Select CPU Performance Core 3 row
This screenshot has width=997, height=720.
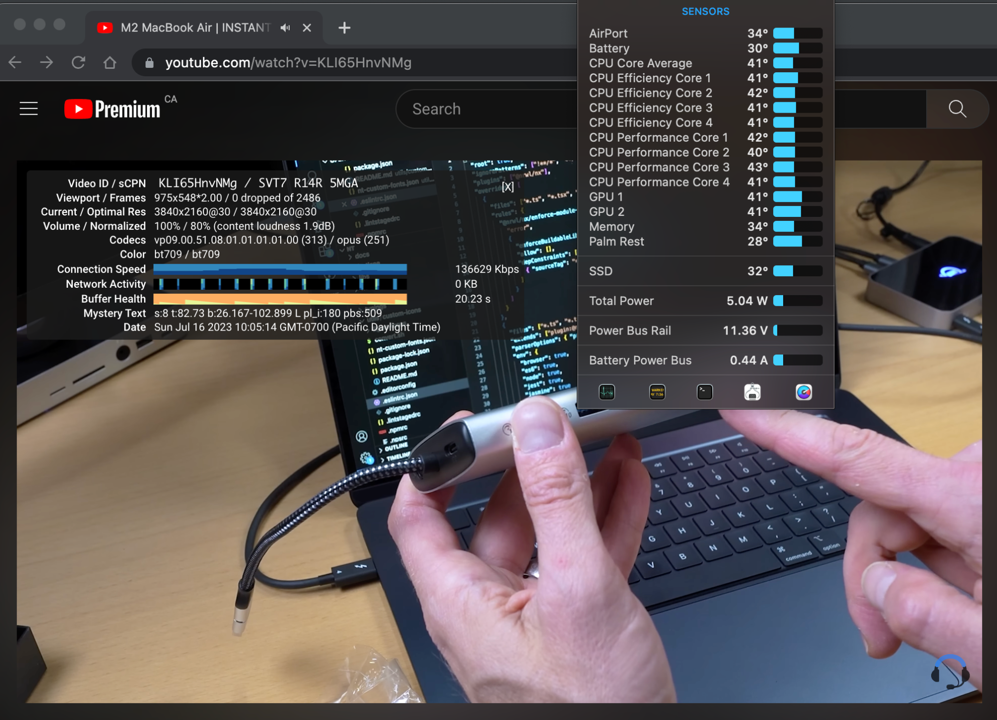coord(705,168)
